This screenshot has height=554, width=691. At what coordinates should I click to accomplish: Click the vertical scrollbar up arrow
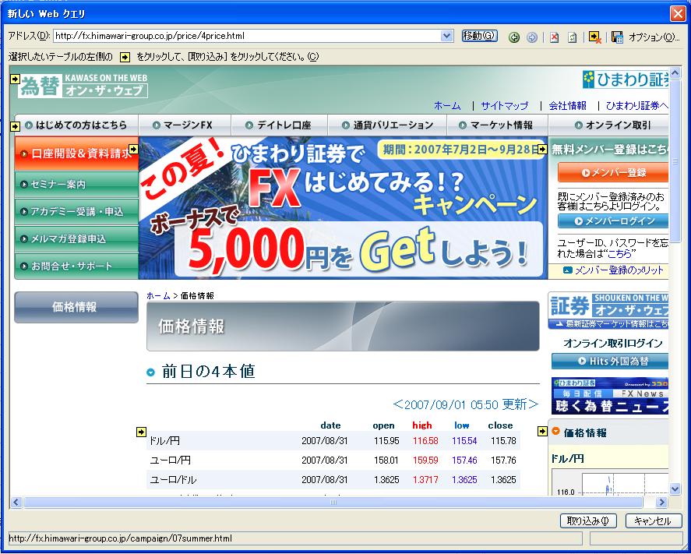675,72
